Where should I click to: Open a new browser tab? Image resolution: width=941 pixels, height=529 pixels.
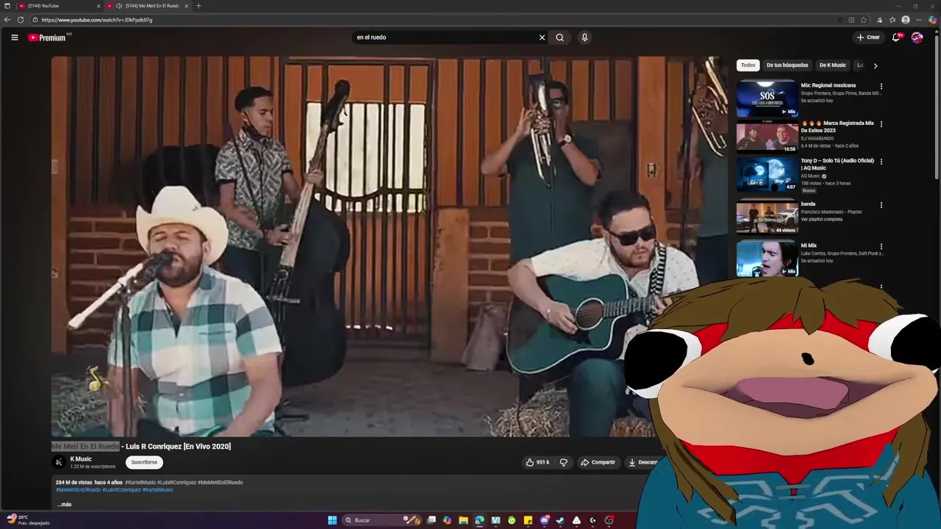click(198, 6)
